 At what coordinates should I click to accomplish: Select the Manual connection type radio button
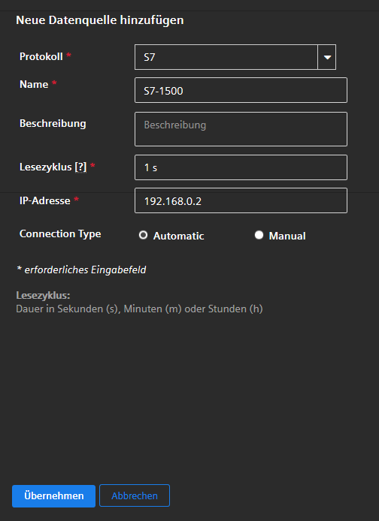[x=259, y=235]
